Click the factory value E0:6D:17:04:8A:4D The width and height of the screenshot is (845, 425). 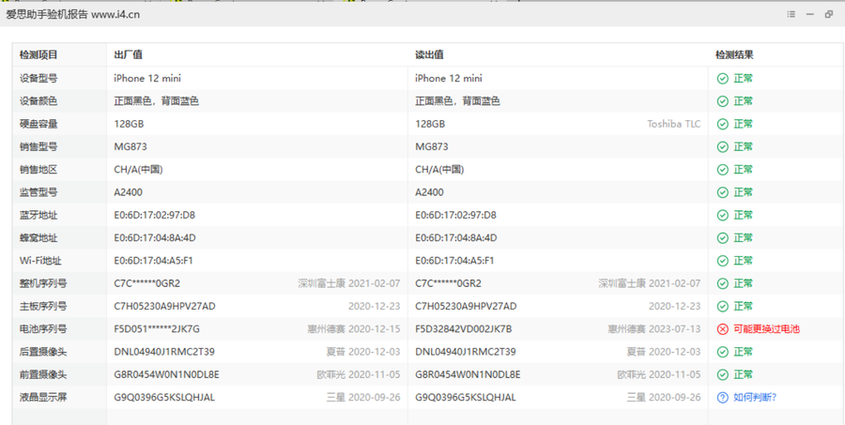pyautogui.click(x=155, y=237)
